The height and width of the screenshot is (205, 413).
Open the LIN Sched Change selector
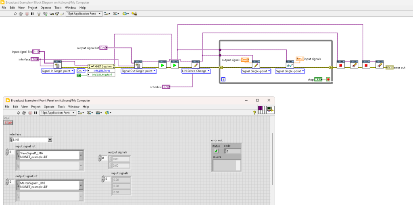[196, 71]
